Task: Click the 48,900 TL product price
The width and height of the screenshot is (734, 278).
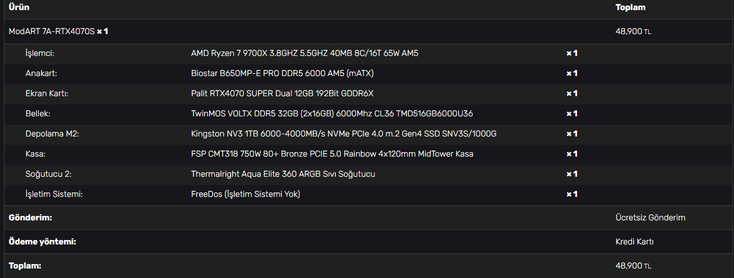Action: pyautogui.click(x=633, y=31)
